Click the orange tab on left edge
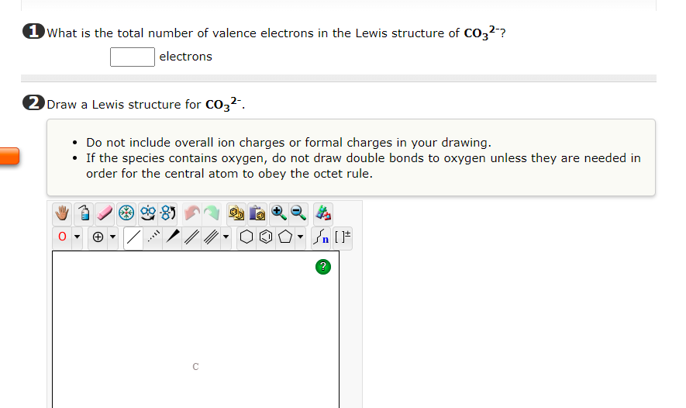 pyautogui.click(x=9, y=156)
